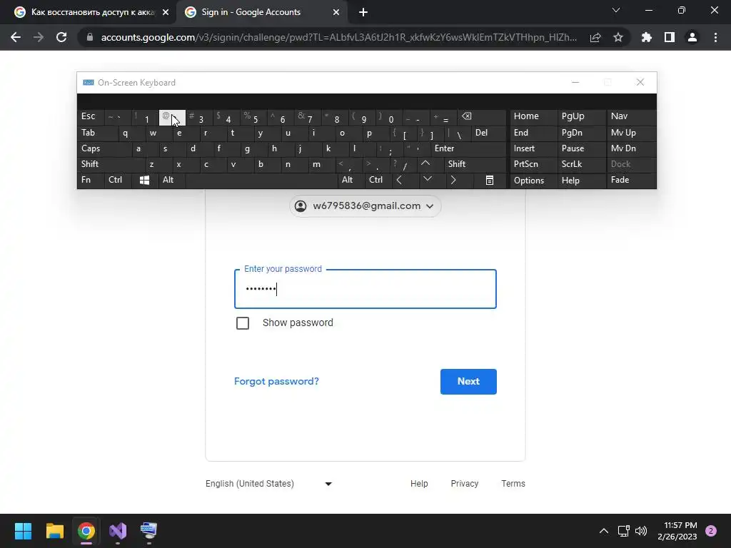The image size is (731, 548).
Task: Click the Windows logo key on On-Screen Keyboard
Action: pos(144,181)
